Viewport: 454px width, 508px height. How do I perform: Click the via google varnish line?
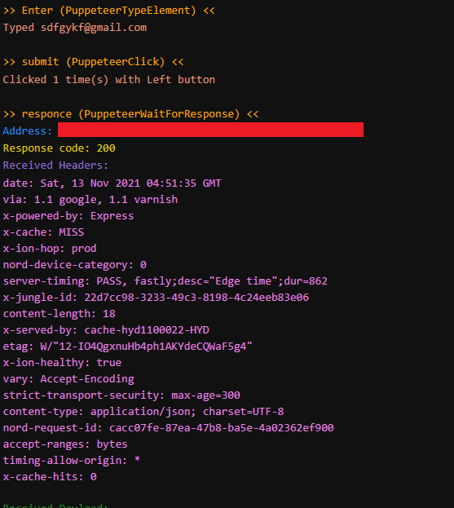[x=90, y=200]
